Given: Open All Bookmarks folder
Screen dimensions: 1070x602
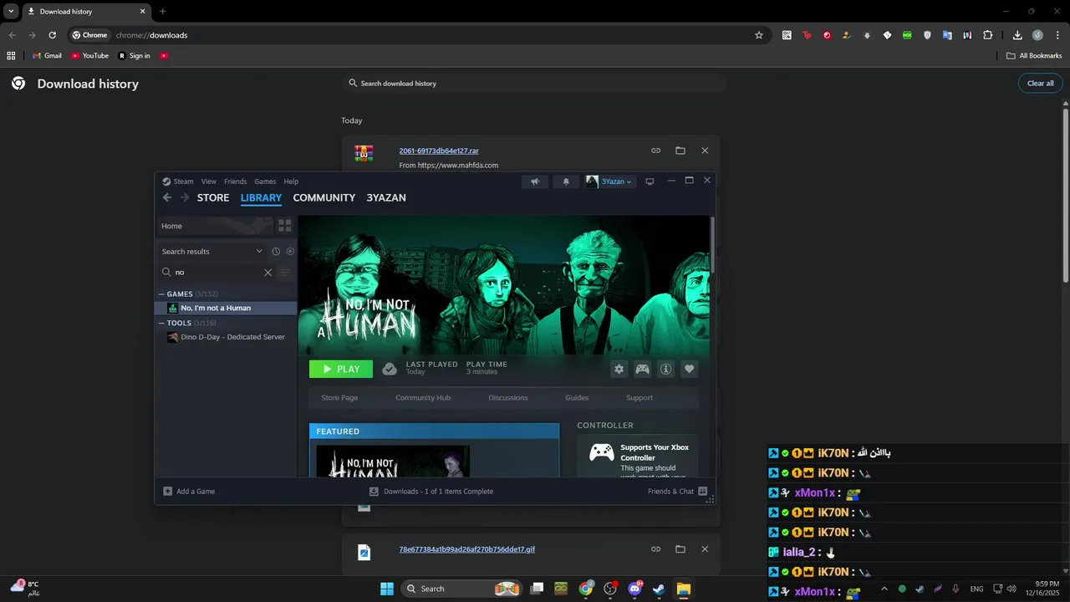Looking at the screenshot, I should pos(1034,56).
